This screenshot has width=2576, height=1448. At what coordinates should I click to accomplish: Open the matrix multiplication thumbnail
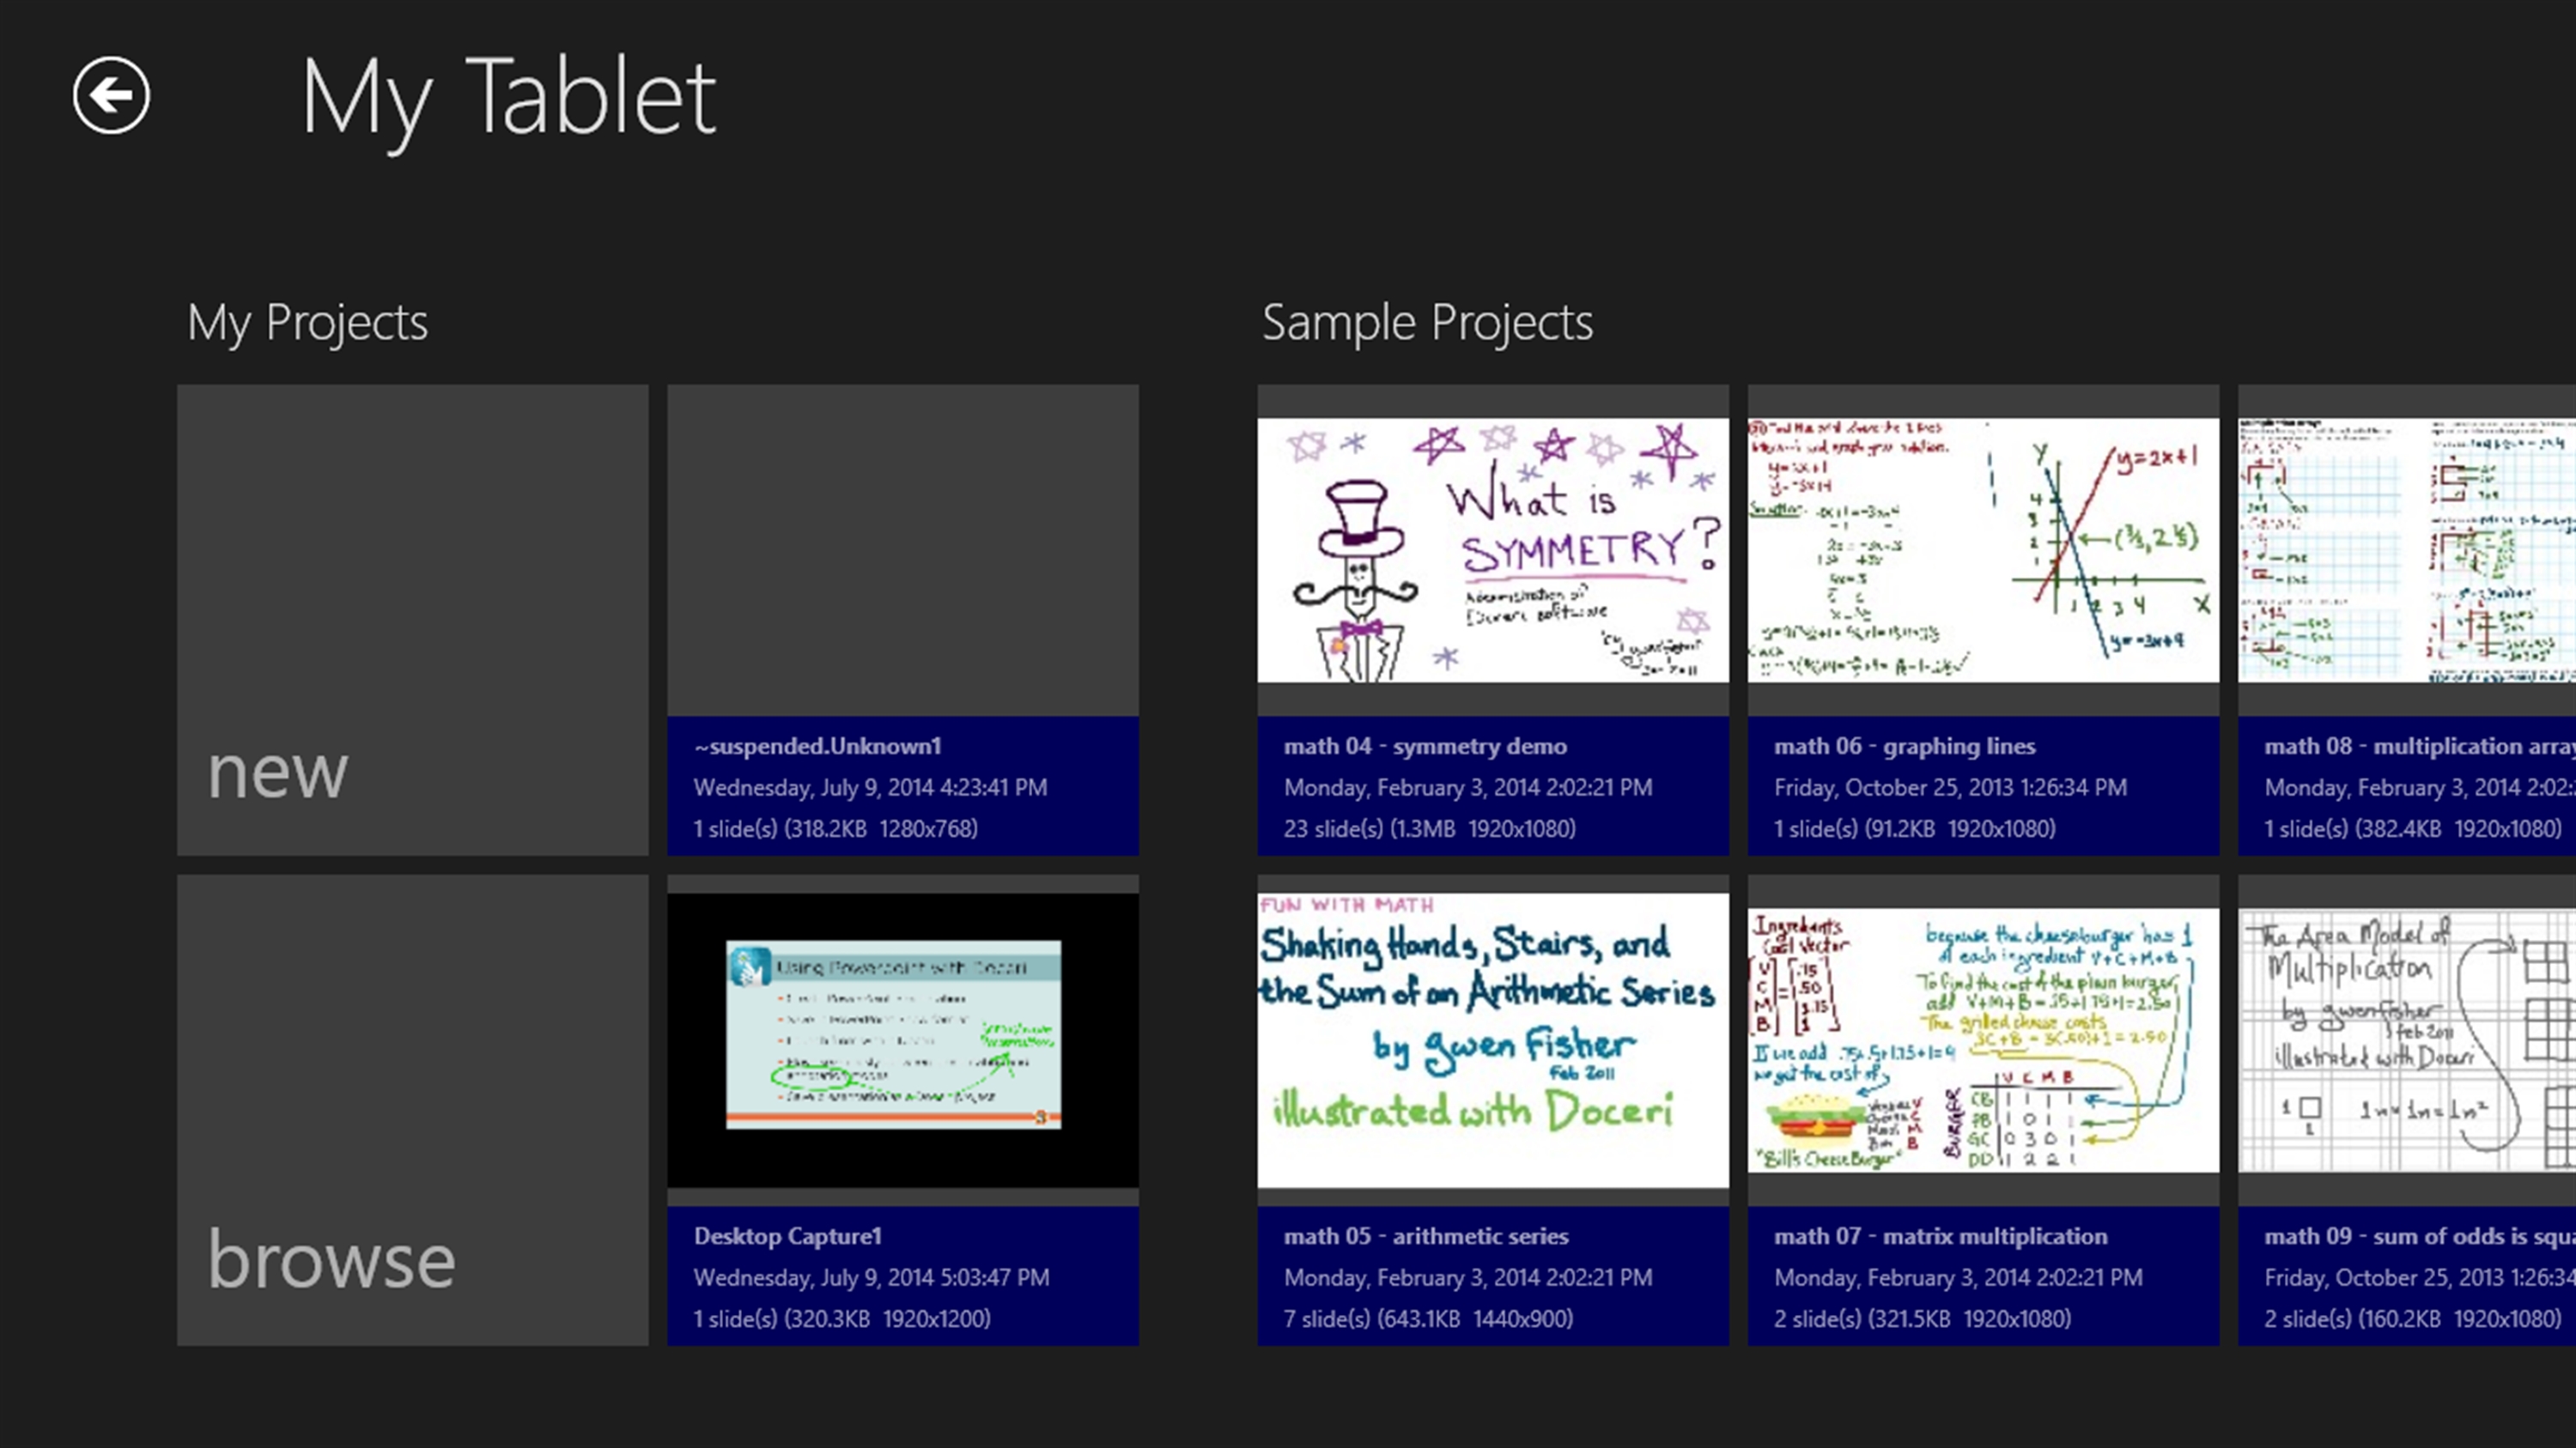pyautogui.click(x=1982, y=1039)
